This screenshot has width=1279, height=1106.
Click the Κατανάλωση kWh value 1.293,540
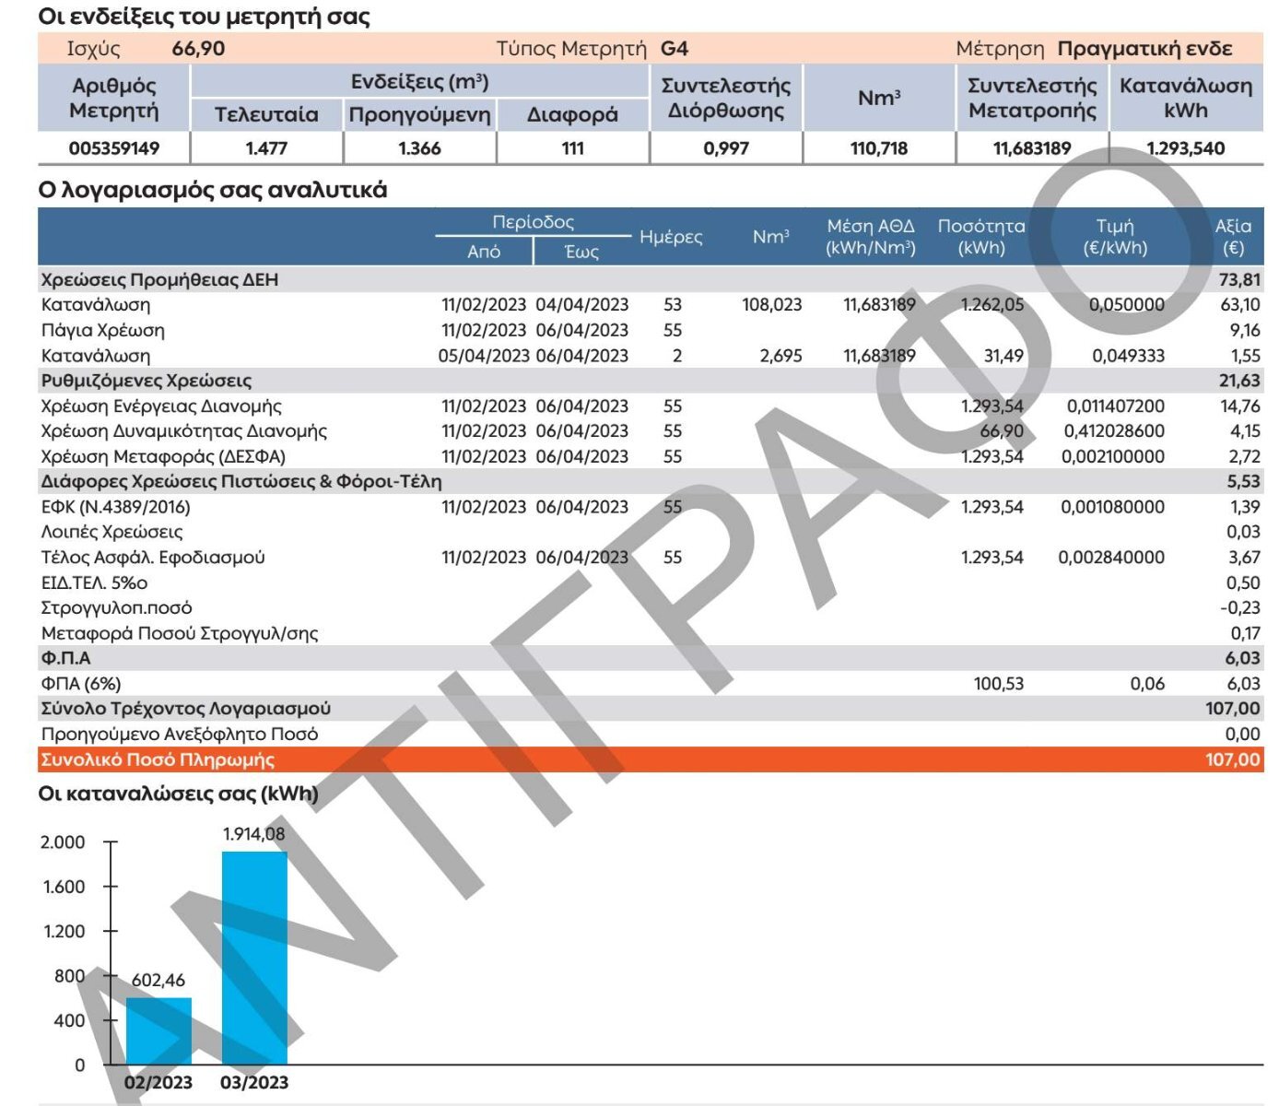tap(1186, 148)
